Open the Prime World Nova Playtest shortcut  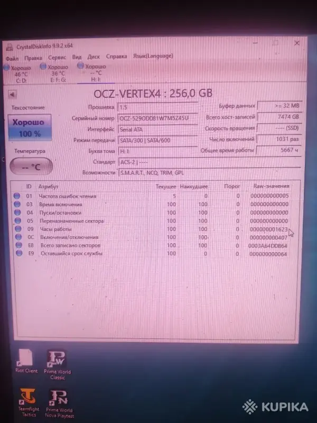click(x=59, y=403)
